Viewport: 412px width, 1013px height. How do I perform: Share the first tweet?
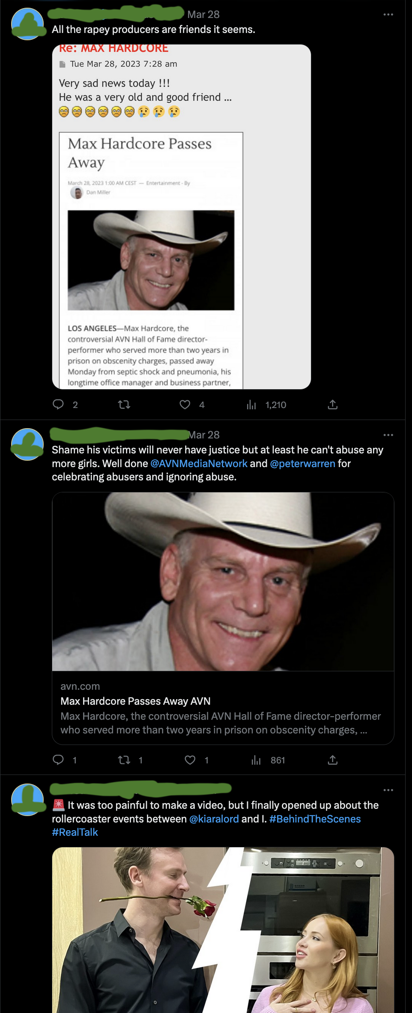pos(333,405)
